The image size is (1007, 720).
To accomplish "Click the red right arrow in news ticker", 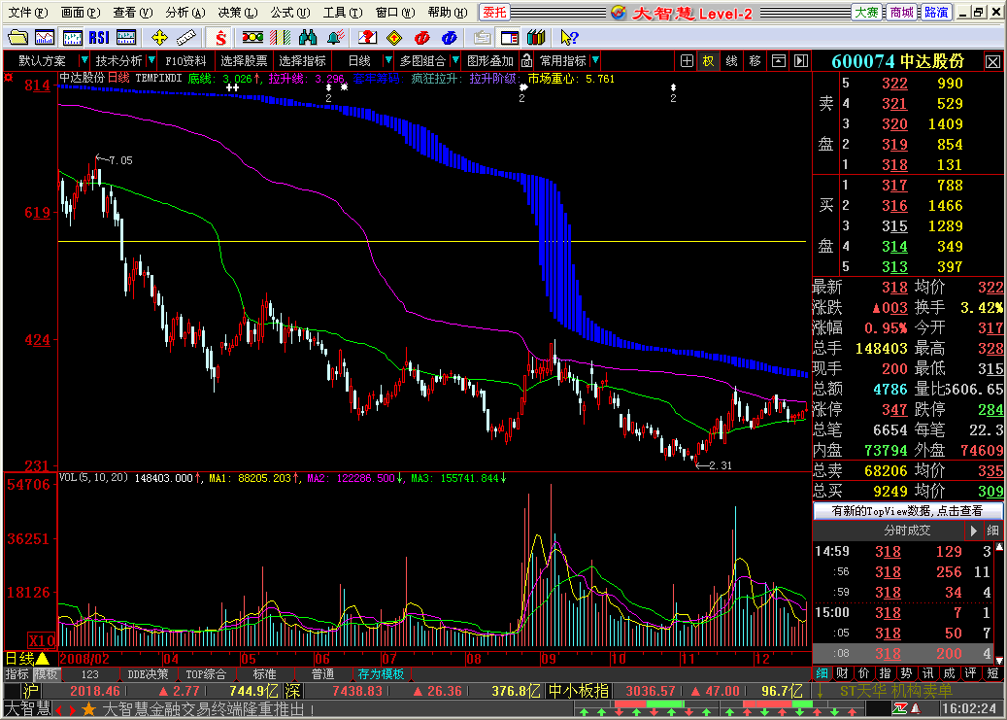I will (72, 710).
